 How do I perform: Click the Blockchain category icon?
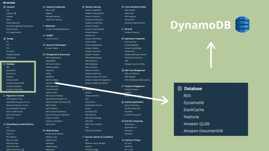point(45,26)
